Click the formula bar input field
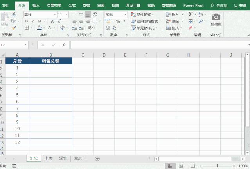Screen dimensions: 250x169 pyautogui.click(x=160, y=45)
